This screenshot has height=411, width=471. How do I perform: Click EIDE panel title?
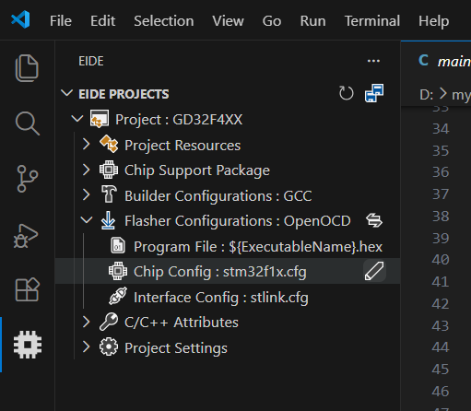pyautogui.click(x=91, y=61)
